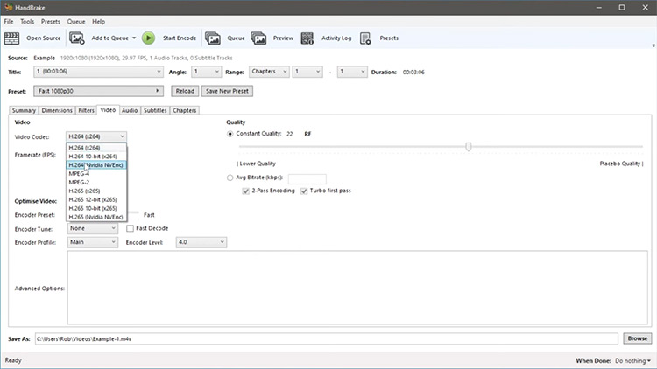Open the Encoder Tune dropdown
The width and height of the screenshot is (657, 369).
(x=92, y=228)
